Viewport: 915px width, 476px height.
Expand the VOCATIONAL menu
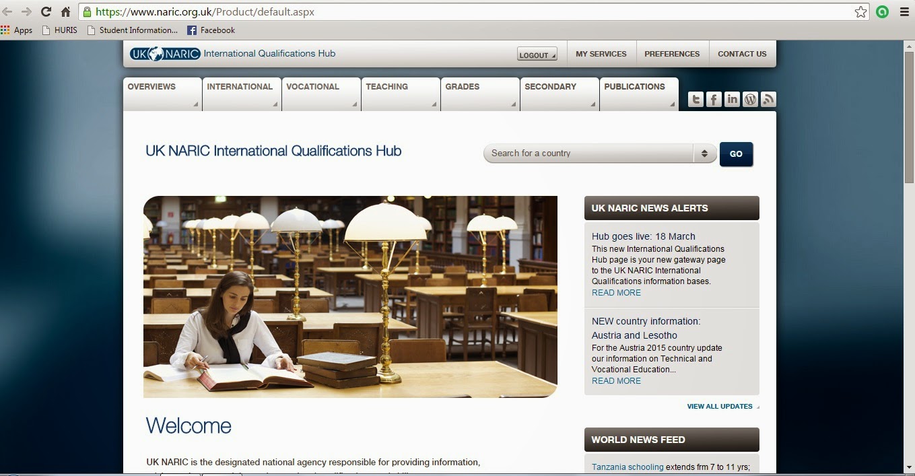321,94
